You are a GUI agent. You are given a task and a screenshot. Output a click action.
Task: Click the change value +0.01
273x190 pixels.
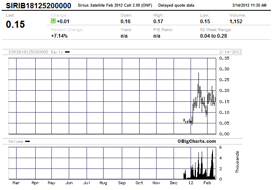click(63, 22)
